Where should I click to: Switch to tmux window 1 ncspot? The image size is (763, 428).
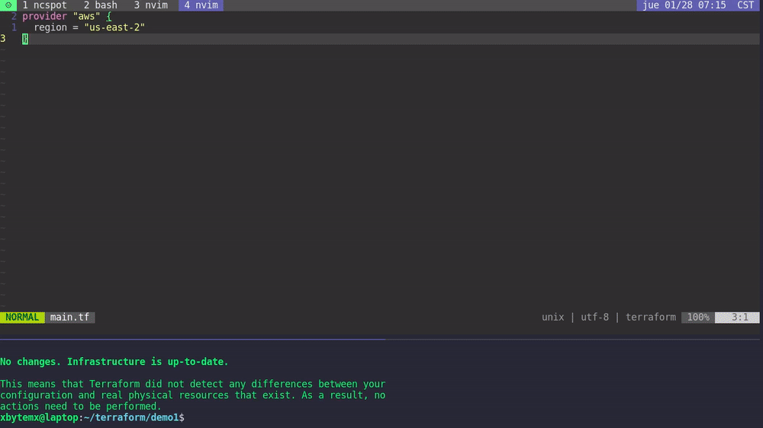click(44, 5)
